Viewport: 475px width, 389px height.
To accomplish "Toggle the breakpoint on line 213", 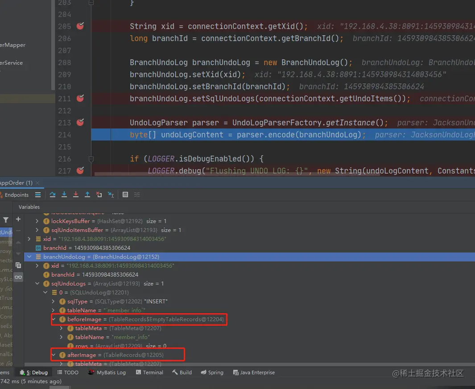I will click(x=80, y=122).
